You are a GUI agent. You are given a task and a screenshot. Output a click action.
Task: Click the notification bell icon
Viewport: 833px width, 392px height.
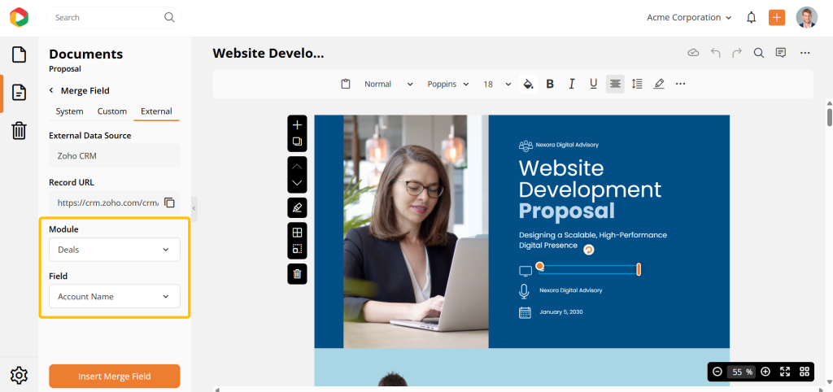(751, 17)
